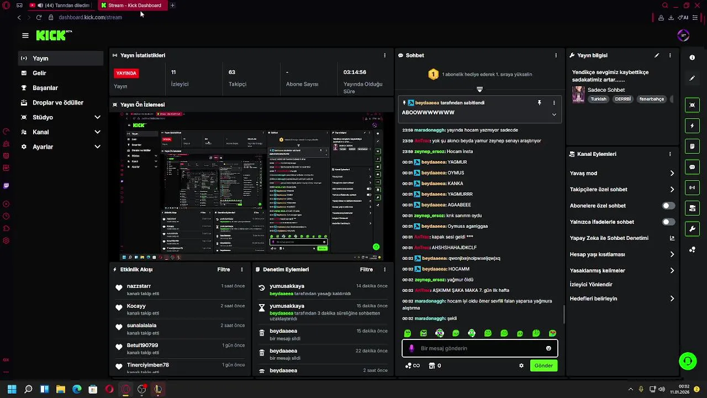Toggle Abonelere özel sohbet switch

[x=668, y=206]
